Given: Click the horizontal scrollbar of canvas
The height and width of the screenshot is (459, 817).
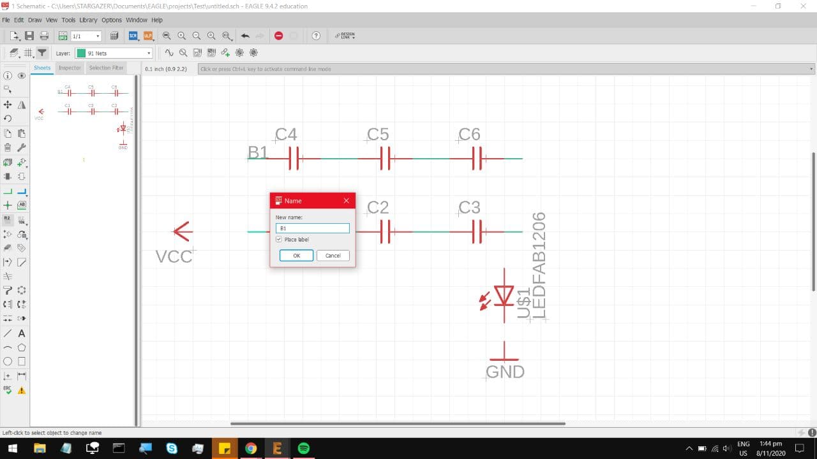Looking at the screenshot, I should [398, 423].
